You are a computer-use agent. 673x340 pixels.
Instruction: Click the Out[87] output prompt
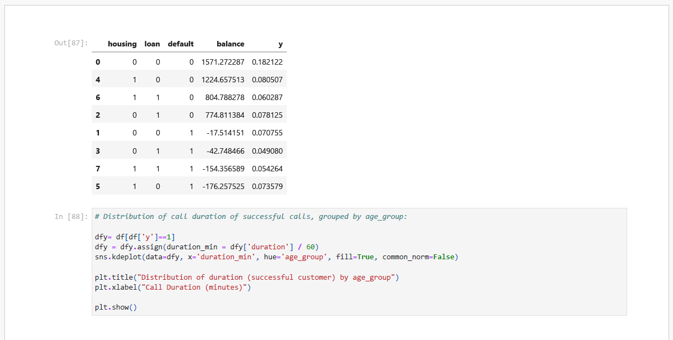(x=71, y=43)
